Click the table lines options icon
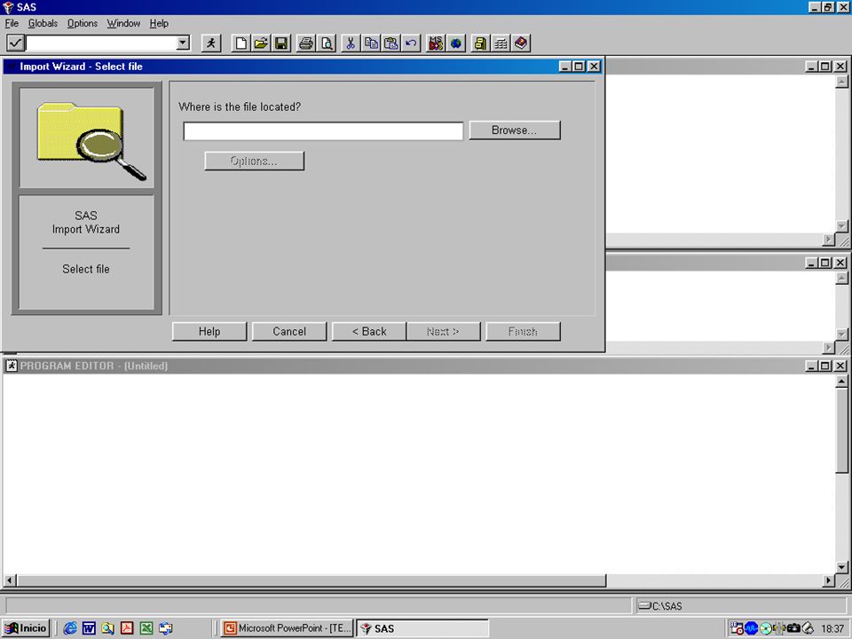This screenshot has width=852, height=639. [x=501, y=43]
